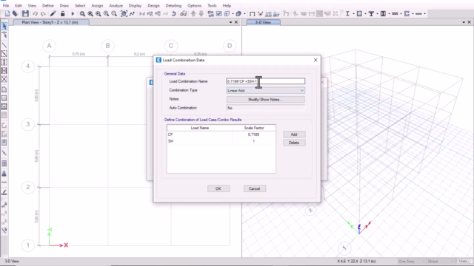Screen dimensions: 474x266
Task: Select the Draw Dimension Line tool
Action: 4,153
